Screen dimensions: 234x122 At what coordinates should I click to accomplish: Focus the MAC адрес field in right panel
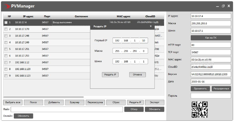point(211,60)
